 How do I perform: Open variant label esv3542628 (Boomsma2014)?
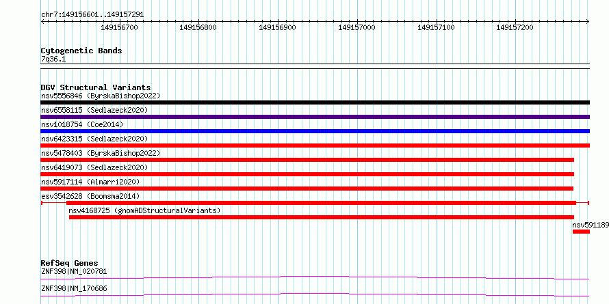point(90,196)
